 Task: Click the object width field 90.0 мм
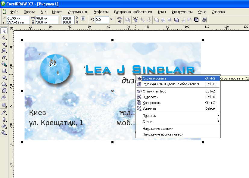pyautogui.click(x=42, y=18)
